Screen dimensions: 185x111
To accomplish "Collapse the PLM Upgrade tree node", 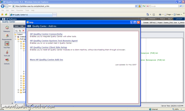I will (15, 39).
